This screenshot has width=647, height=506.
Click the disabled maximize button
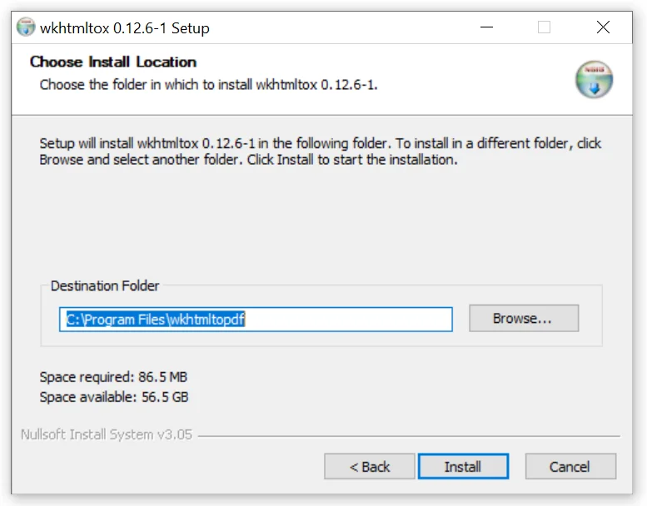click(x=544, y=27)
